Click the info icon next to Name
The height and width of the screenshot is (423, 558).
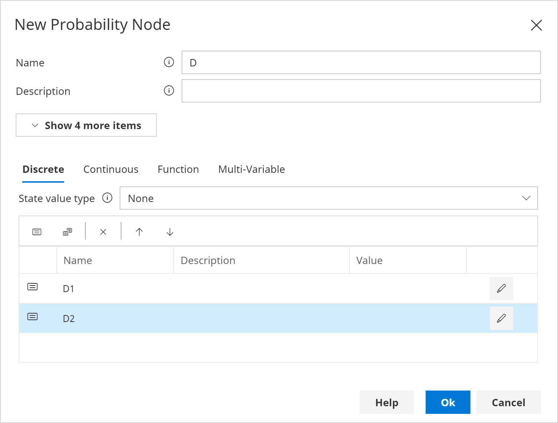[168, 62]
